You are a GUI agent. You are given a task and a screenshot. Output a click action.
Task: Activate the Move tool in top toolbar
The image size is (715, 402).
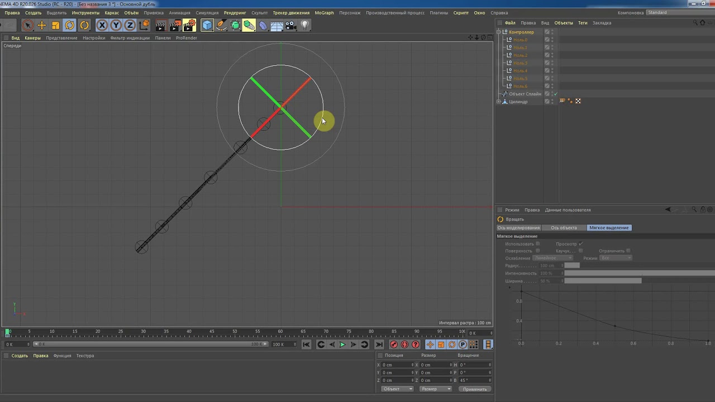coord(42,25)
